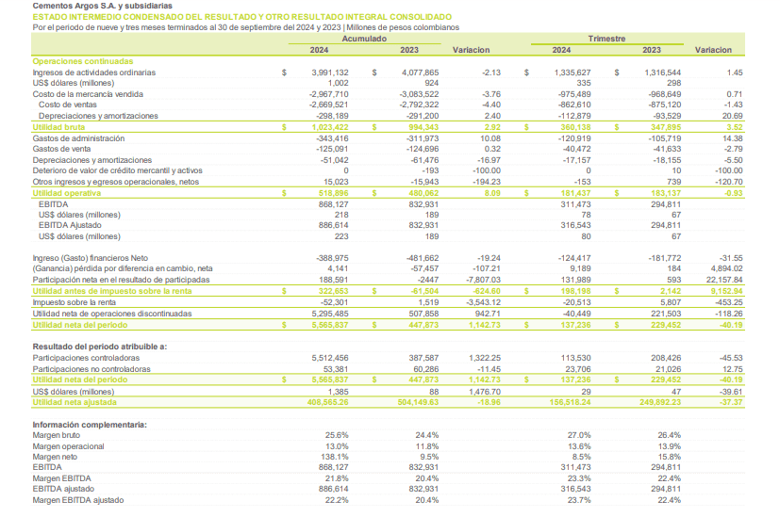
Task: Select the row label 'Ingresos de actividades ordinarias'
Action: (x=94, y=73)
